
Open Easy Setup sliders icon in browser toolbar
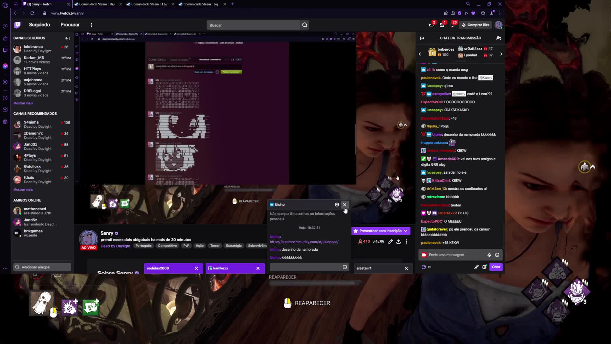[x=500, y=13]
